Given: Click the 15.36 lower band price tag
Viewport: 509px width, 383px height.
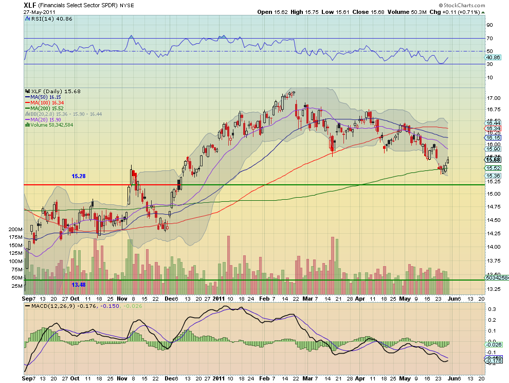Looking at the screenshot, I should (493, 176).
